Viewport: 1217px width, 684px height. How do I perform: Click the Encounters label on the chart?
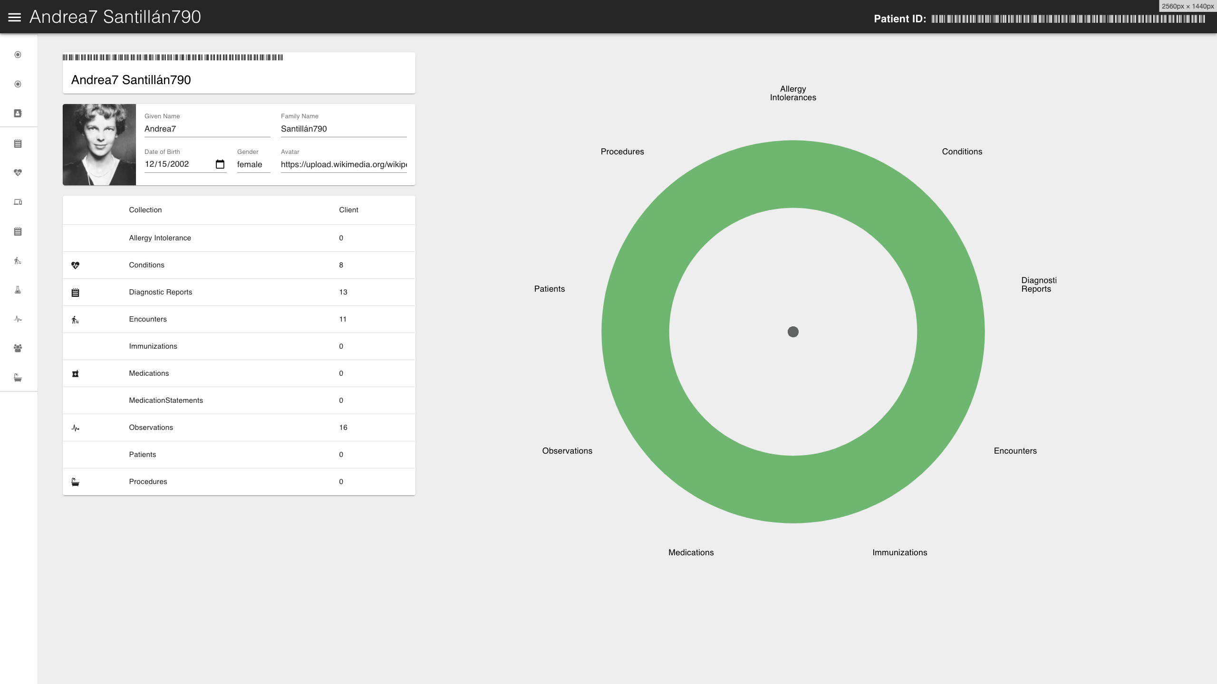[1015, 451]
